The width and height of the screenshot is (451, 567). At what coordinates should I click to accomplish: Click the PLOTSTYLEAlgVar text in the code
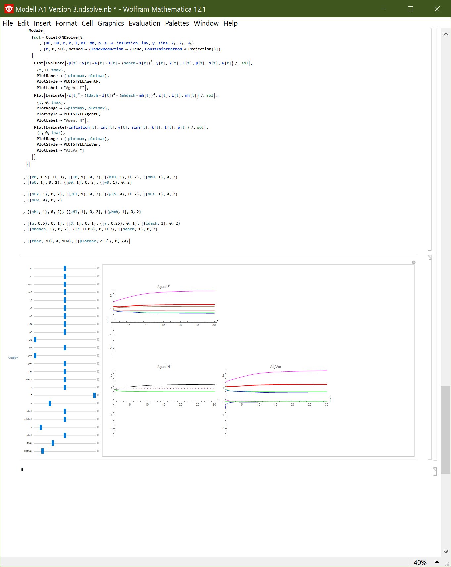tap(81, 144)
